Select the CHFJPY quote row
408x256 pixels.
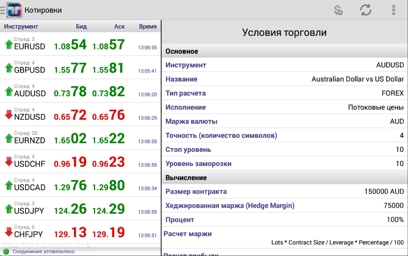point(80,232)
